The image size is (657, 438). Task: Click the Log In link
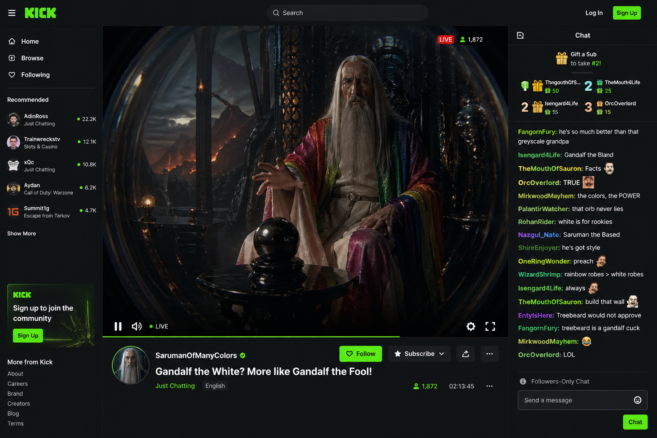click(x=594, y=13)
